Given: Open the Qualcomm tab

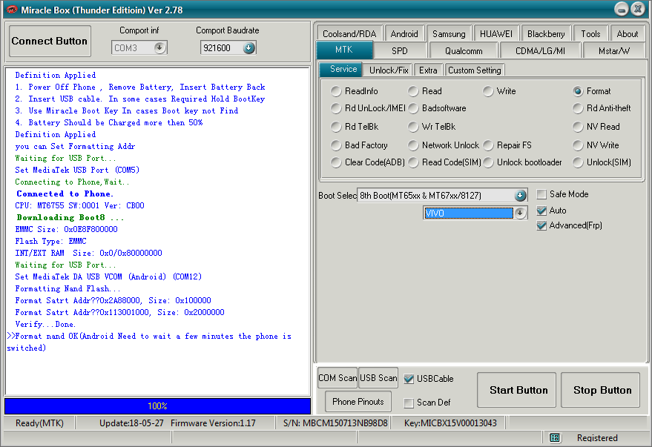Looking at the screenshot, I should pyautogui.click(x=464, y=50).
